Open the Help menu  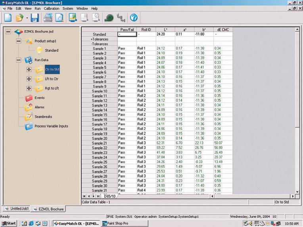(x=94, y=8)
